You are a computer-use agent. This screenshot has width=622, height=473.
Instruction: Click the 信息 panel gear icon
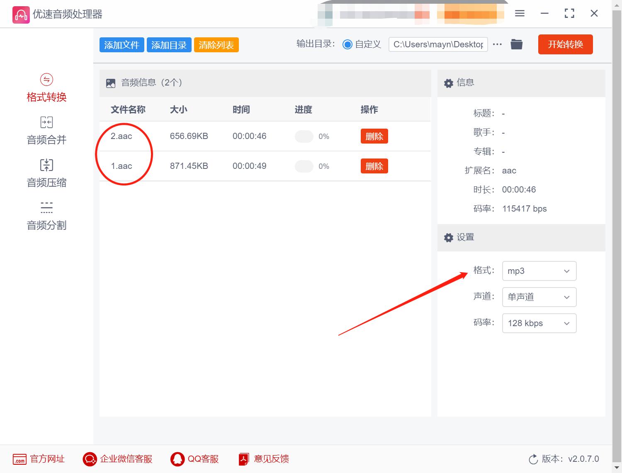448,83
